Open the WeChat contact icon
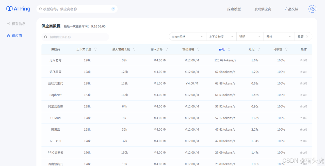Screen dimensions: 325x166 pos(312,9)
